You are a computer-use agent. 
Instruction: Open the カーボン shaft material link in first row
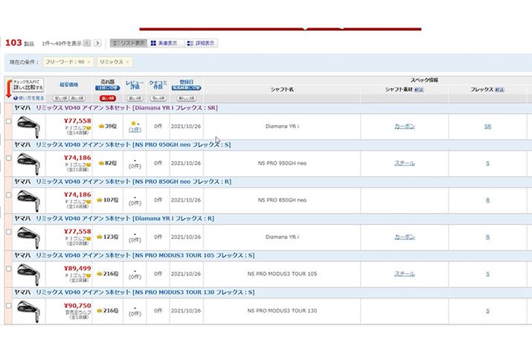click(404, 127)
